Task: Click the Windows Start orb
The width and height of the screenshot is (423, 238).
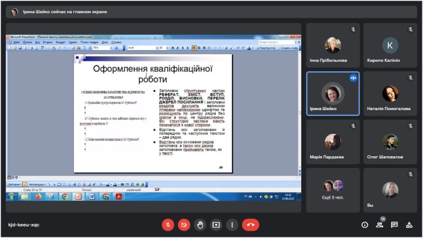Action: (12, 197)
